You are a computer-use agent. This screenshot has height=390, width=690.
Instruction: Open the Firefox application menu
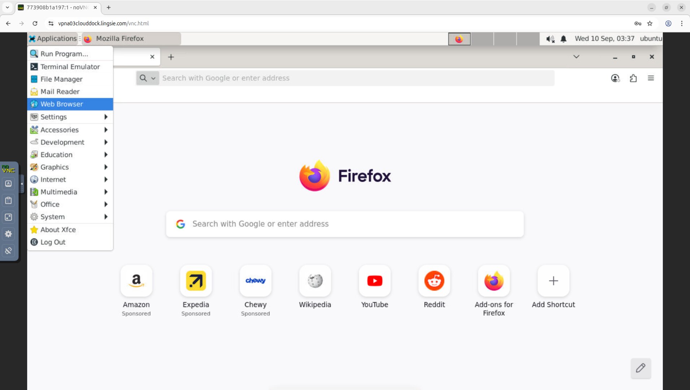[x=651, y=78]
